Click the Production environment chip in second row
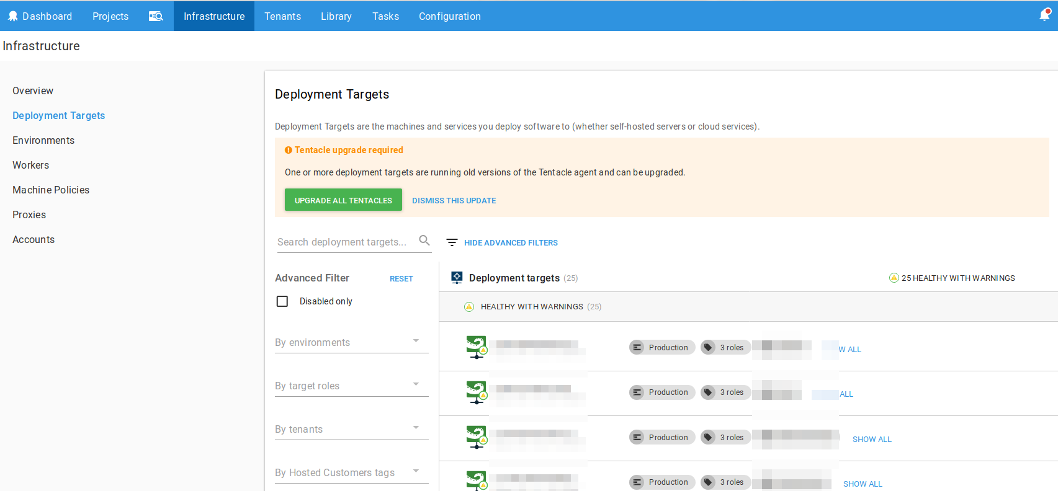 662,392
